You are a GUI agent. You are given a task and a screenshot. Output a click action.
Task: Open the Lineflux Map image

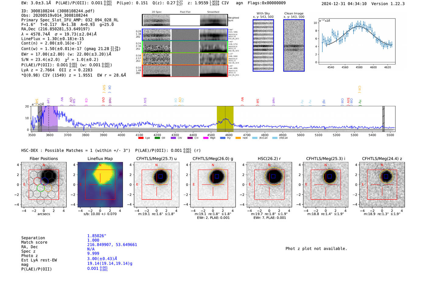point(100,184)
